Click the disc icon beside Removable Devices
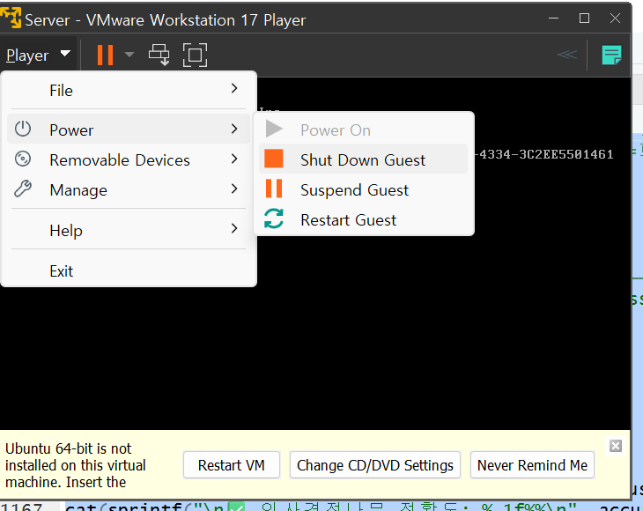Screen dimensions: 643x511 pos(23,159)
